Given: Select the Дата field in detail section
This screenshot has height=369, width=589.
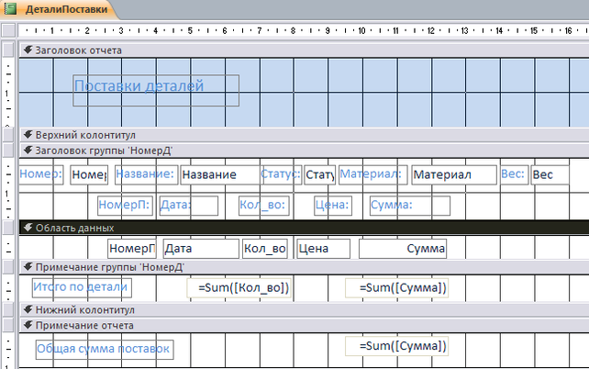Looking at the screenshot, I should tap(201, 249).
